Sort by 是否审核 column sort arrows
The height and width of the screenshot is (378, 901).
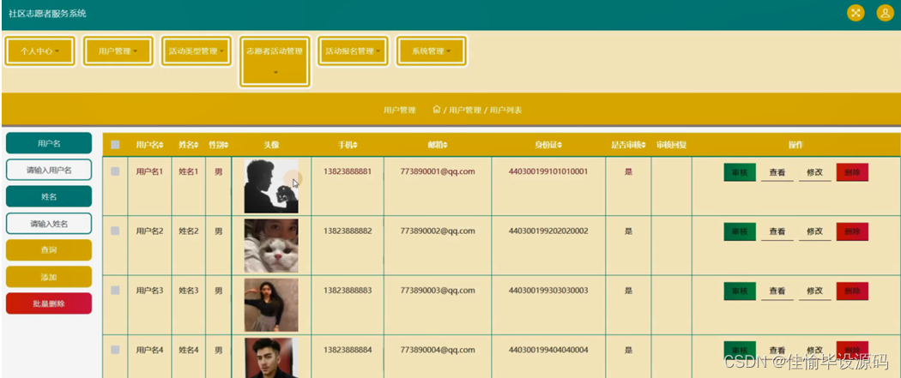click(x=644, y=145)
